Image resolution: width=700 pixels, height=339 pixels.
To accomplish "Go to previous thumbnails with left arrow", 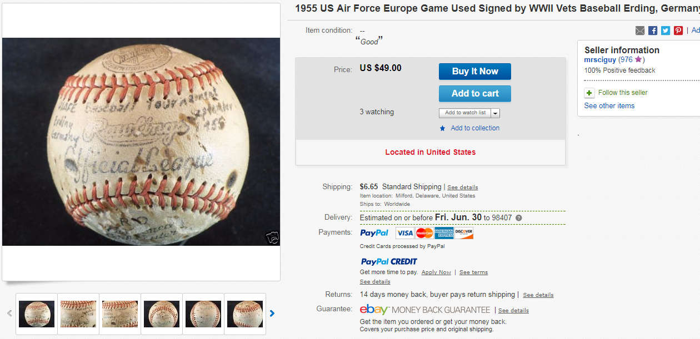I will [x=9, y=313].
